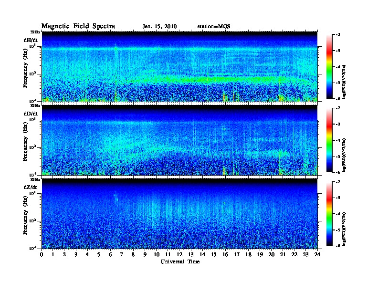The height and width of the screenshot is (292, 378).
Task: Click hour tick label "18" on time axis
Action: pyautogui.click(x=248, y=254)
